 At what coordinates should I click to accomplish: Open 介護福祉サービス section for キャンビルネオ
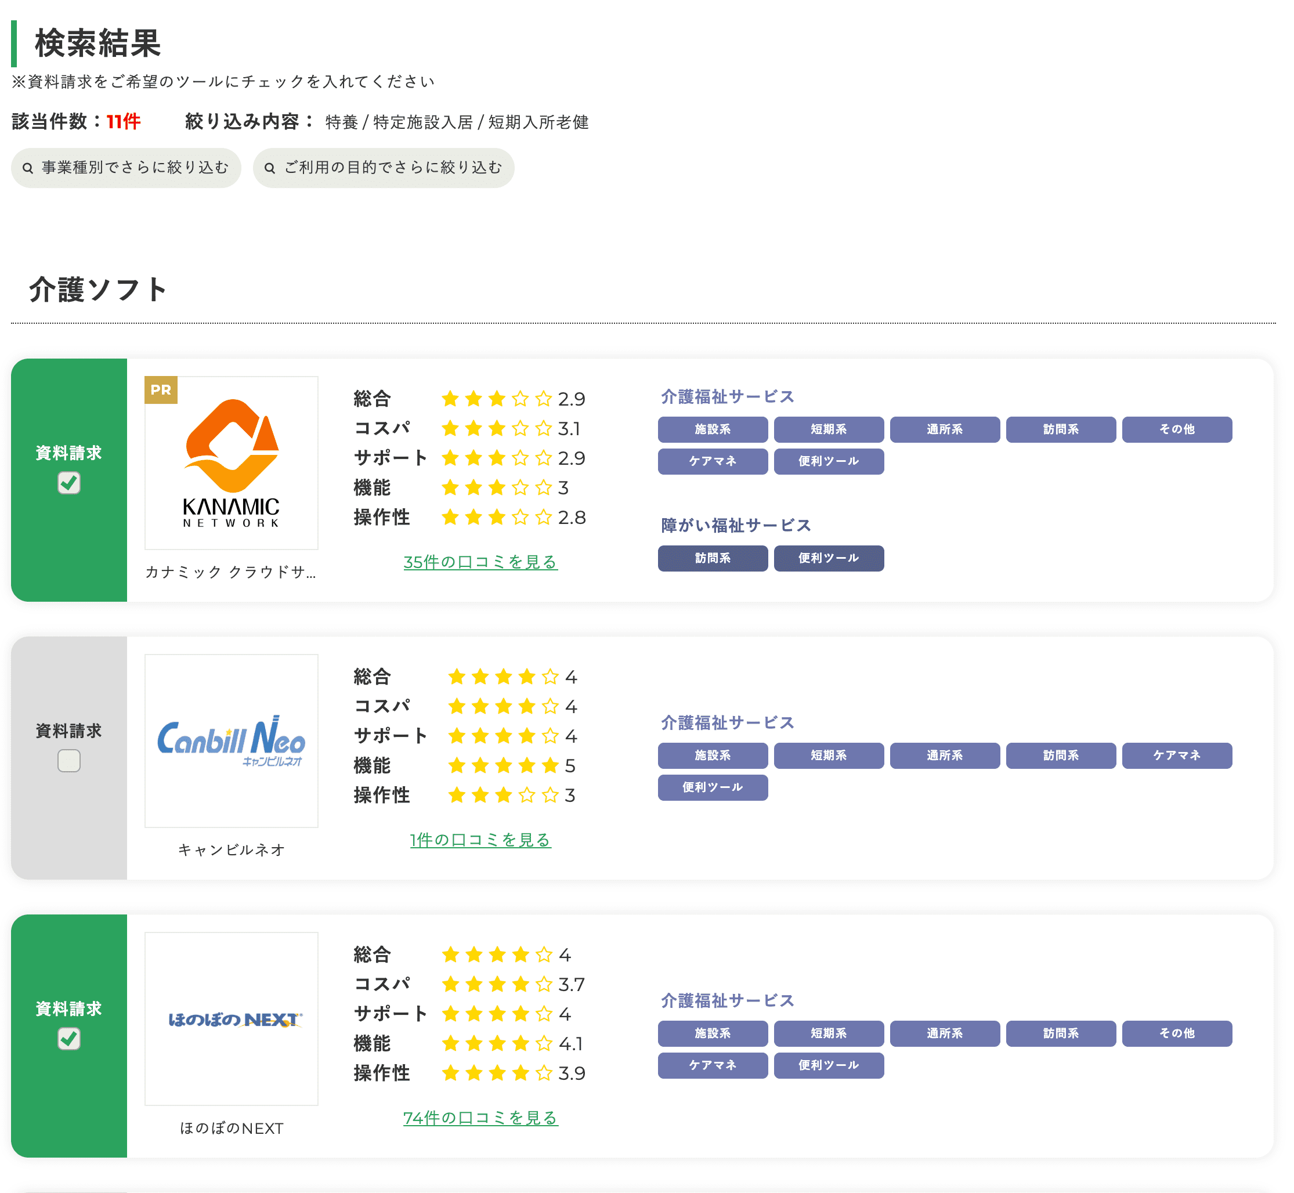(x=726, y=722)
